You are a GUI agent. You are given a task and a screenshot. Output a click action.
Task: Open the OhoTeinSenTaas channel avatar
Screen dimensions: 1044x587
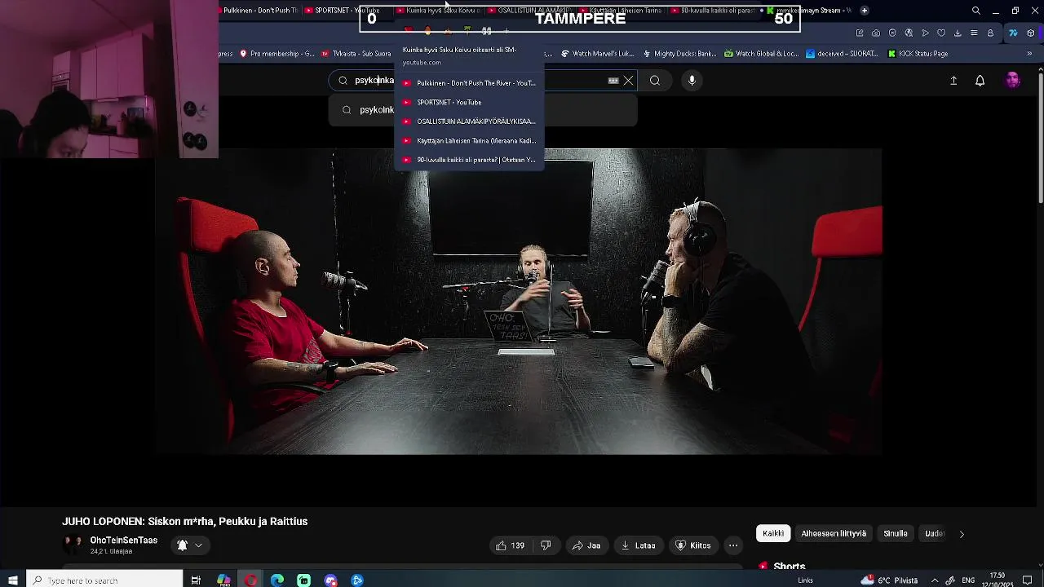[73, 545]
